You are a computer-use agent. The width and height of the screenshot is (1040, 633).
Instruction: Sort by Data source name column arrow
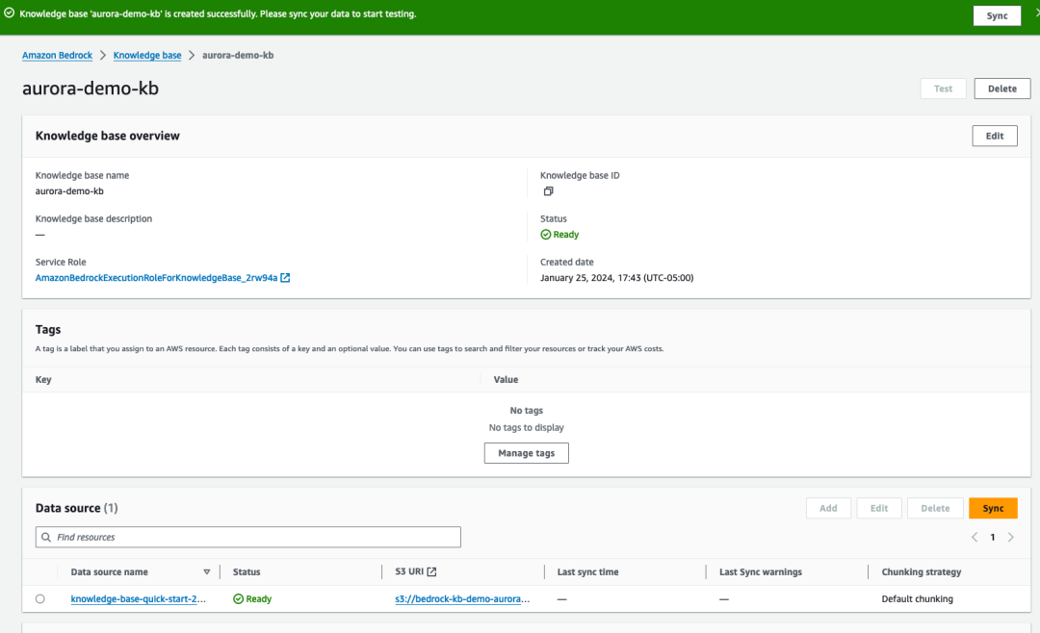207,572
